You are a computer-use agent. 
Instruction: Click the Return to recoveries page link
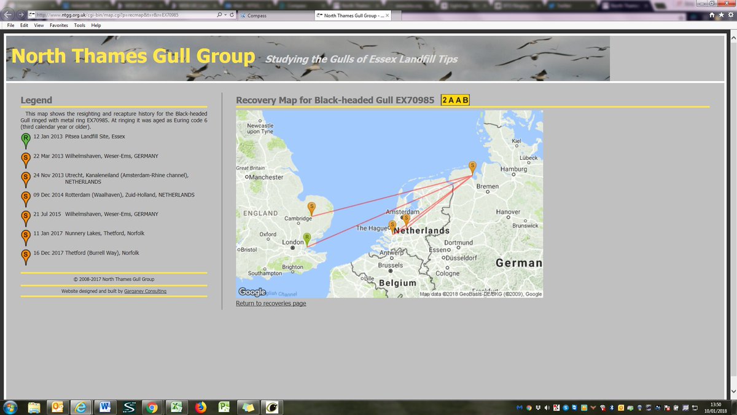tap(271, 303)
